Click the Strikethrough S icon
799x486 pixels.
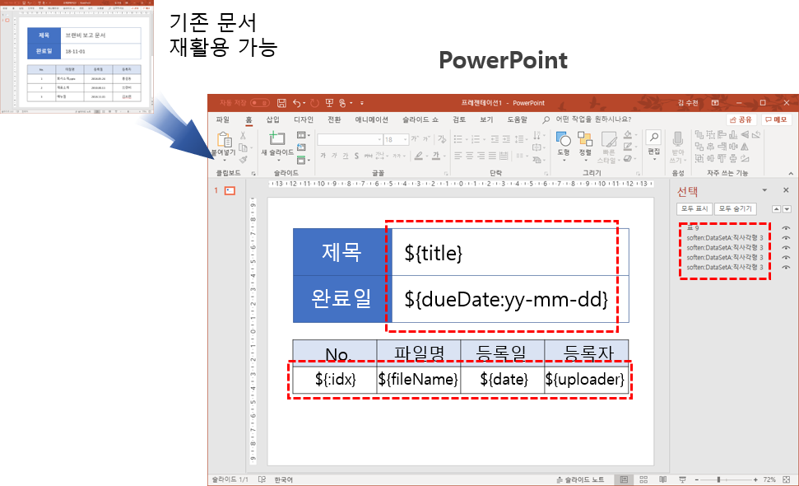click(x=356, y=156)
